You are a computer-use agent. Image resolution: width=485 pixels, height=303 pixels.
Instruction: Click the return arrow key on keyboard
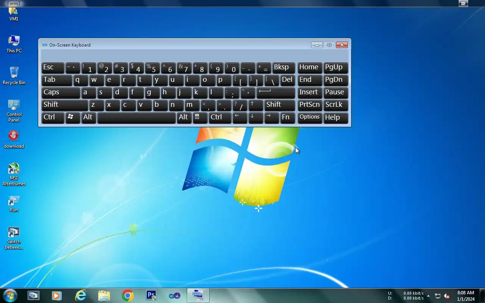pyautogui.click(x=276, y=93)
